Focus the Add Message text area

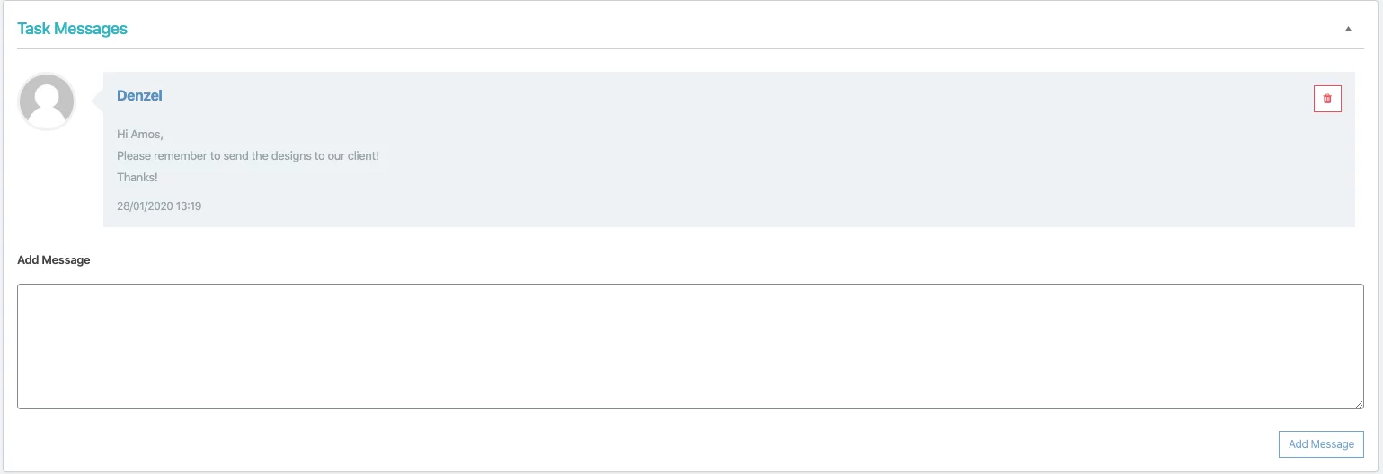[x=690, y=347]
